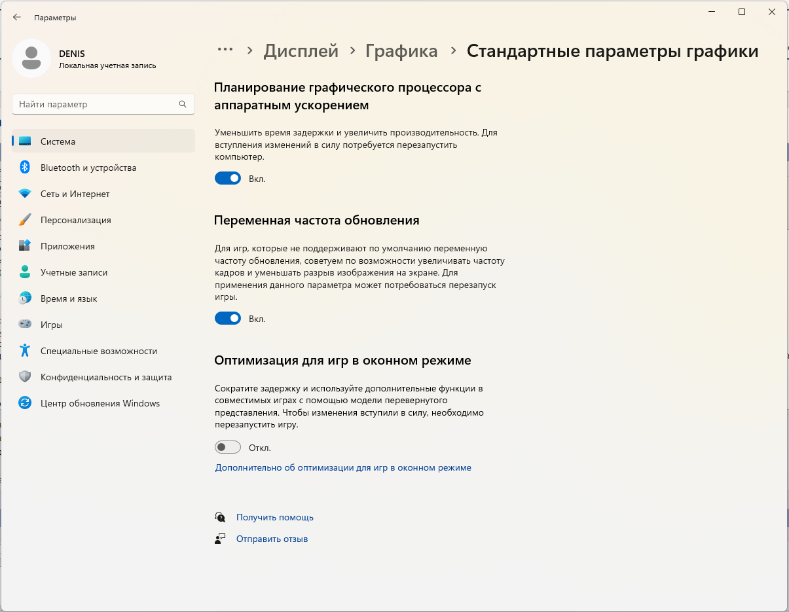Viewport: 789px width, 612px height.
Task: Click the Windows Update sync icon
Action: click(x=25, y=403)
